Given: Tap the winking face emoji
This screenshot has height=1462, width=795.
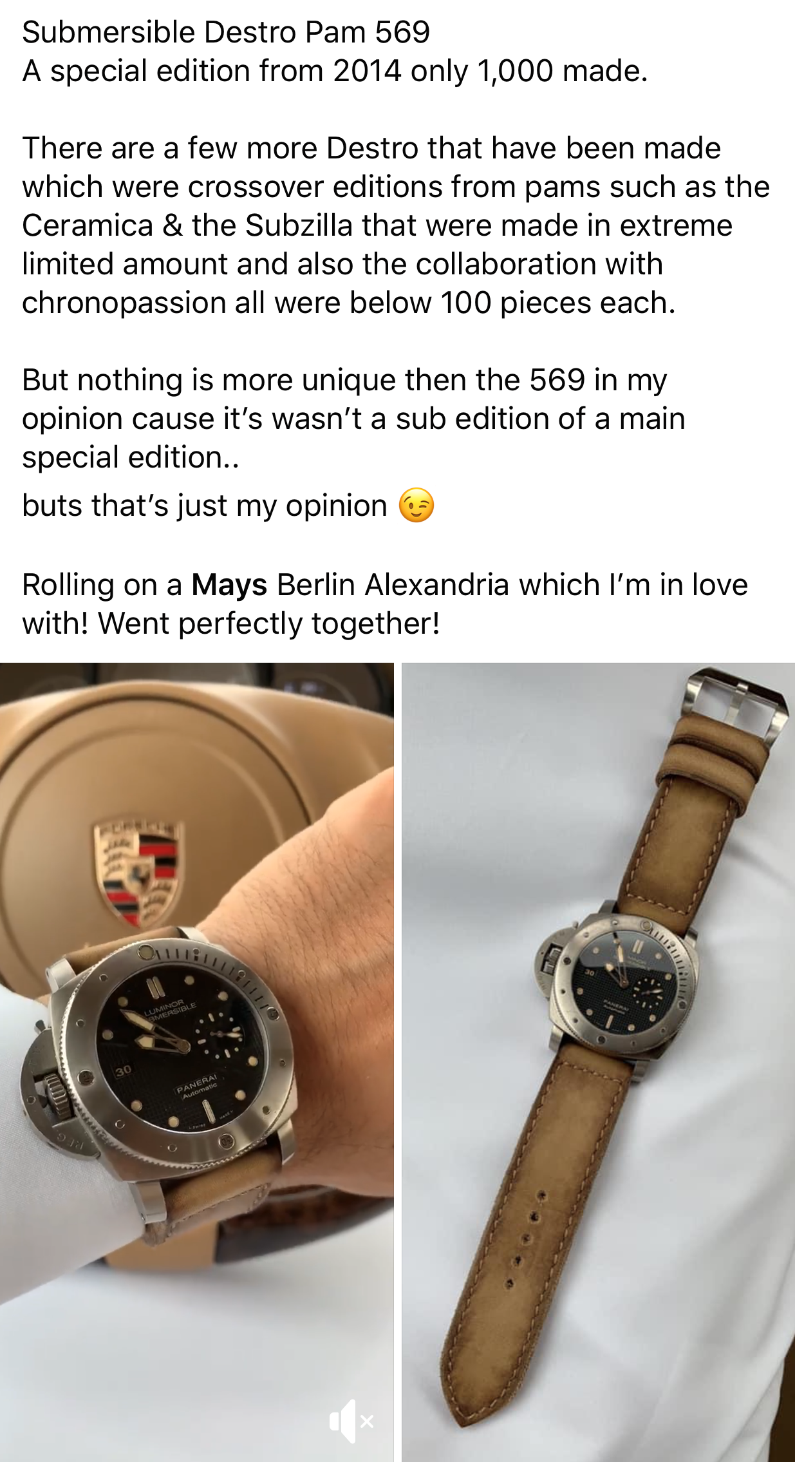Looking at the screenshot, I should click(x=416, y=505).
